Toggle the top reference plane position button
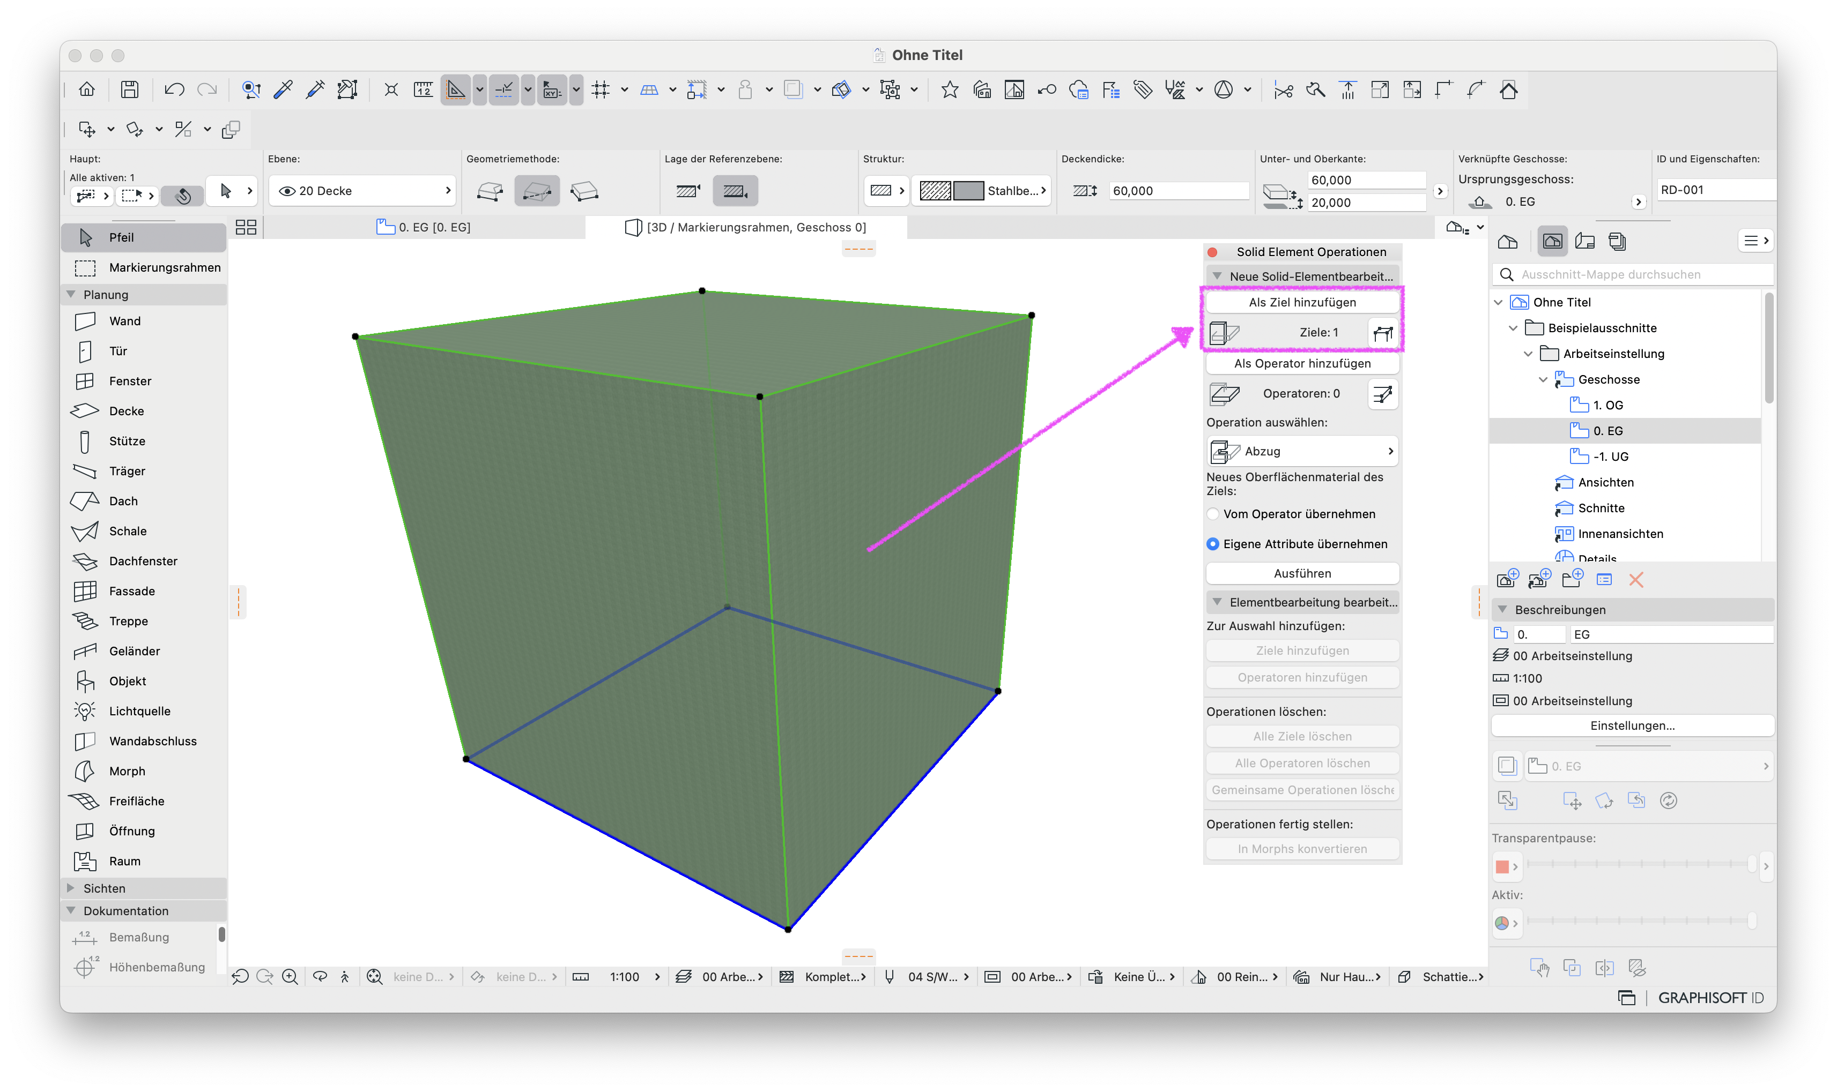Screen dimensions: 1837x1092 click(688, 191)
